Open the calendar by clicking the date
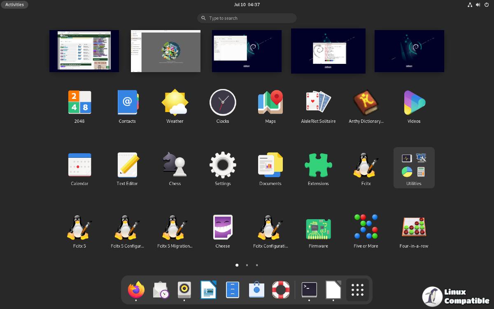The width and height of the screenshot is (494, 309). coord(247,5)
